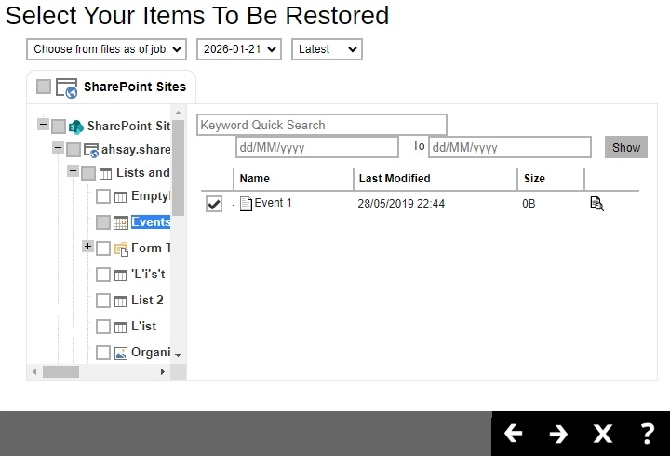Click the 'L'i's't list icon
670x456 pixels.
[120, 275]
